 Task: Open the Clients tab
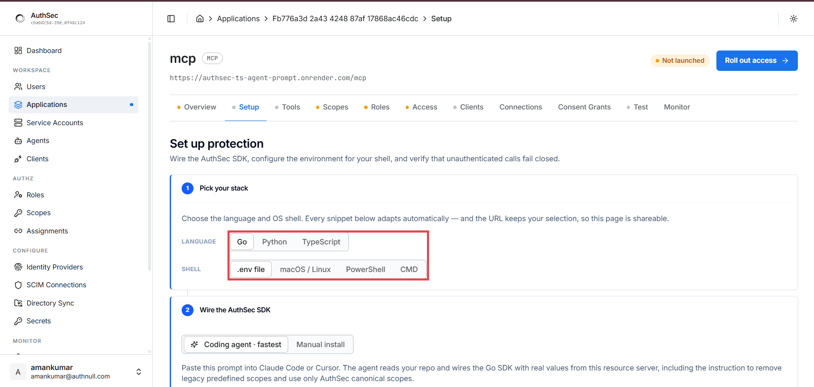[468, 107]
